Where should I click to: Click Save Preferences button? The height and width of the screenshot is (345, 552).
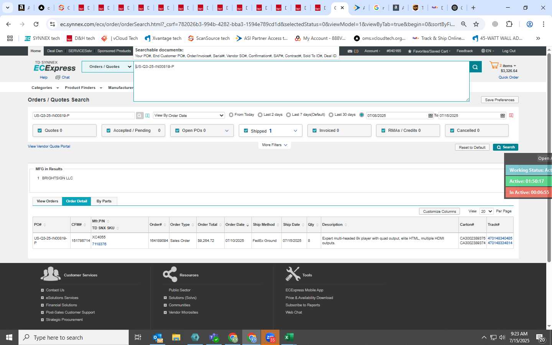[499, 100]
